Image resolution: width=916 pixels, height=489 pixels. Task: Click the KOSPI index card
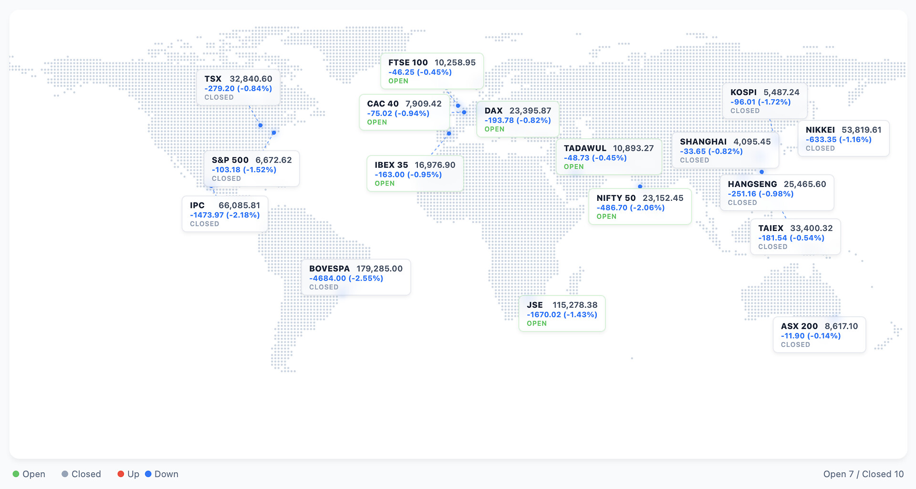point(764,101)
